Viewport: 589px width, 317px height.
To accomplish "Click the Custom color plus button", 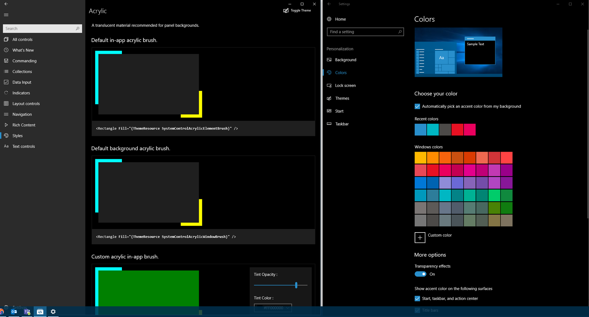I will [420, 238].
